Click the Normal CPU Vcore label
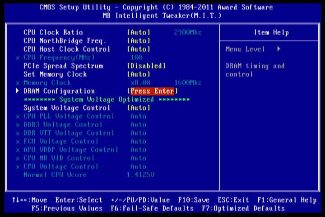This screenshot has height=217, width=325. point(55,175)
